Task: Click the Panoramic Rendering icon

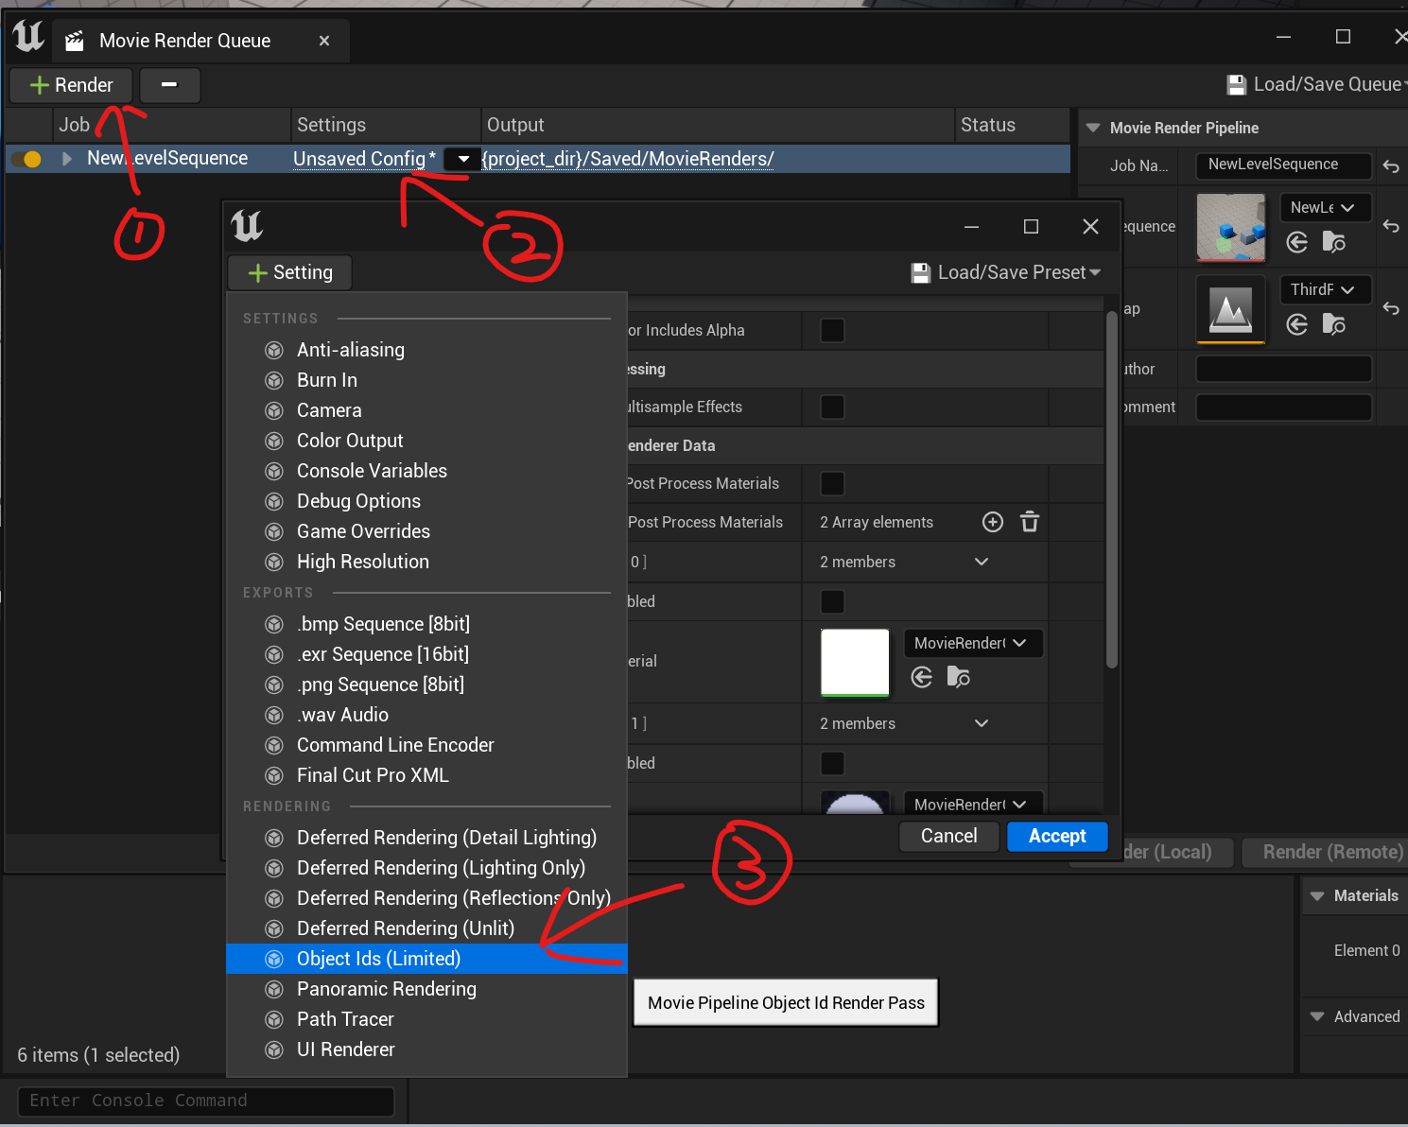Action: click(x=274, y=989)
